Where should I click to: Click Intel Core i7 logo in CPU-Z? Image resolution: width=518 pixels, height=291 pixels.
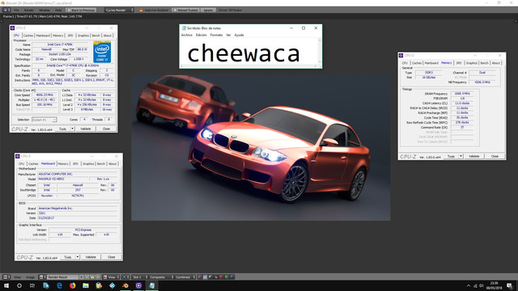[102, 52]
